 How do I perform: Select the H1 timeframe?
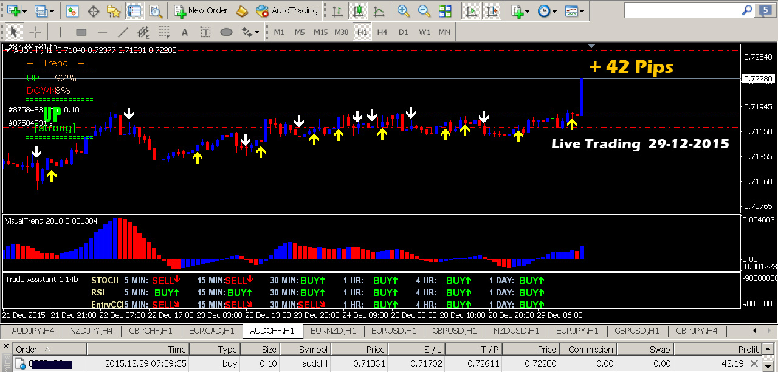pos(362,32)
